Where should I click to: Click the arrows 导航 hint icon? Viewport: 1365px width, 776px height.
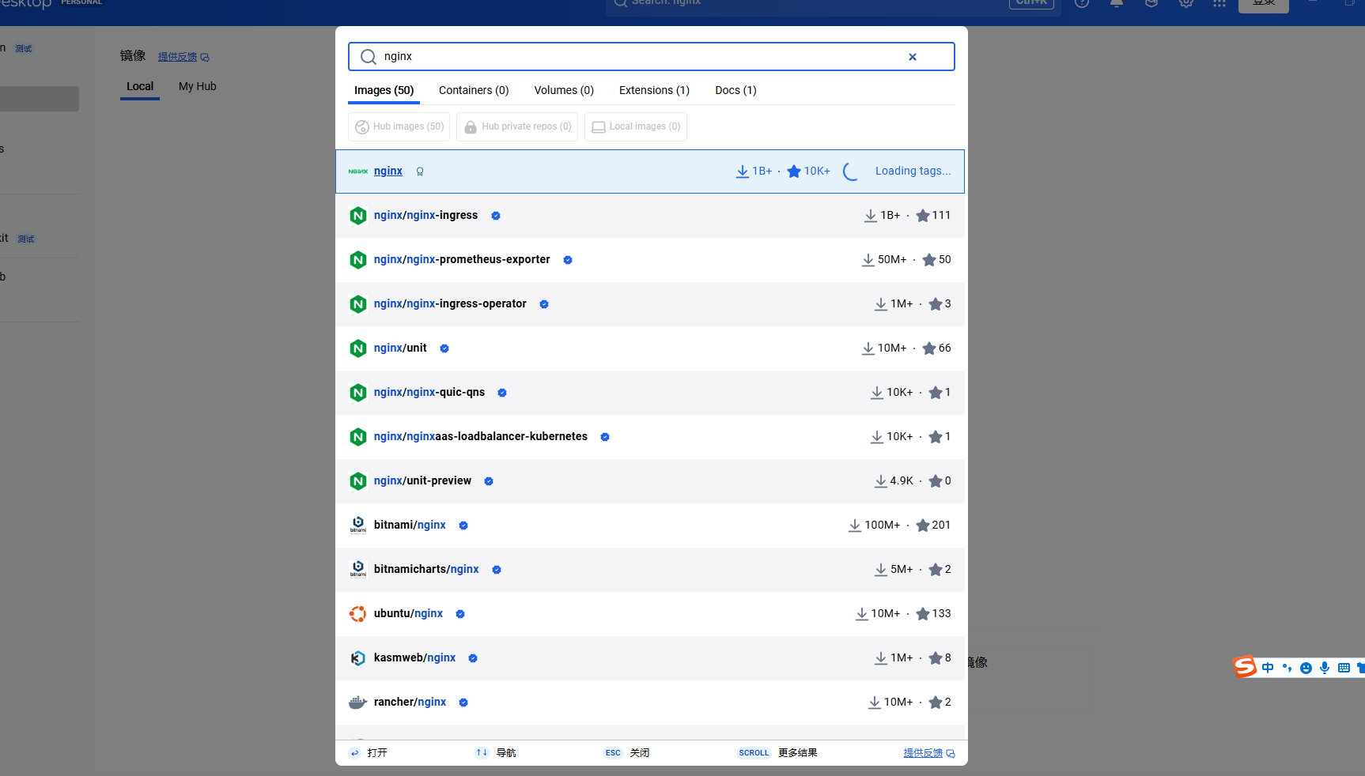pos(482,753)
